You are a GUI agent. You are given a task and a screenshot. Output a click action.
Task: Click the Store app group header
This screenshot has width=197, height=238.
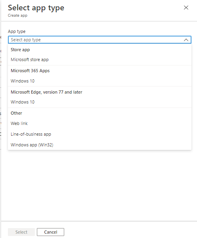(x=20, y=50)
